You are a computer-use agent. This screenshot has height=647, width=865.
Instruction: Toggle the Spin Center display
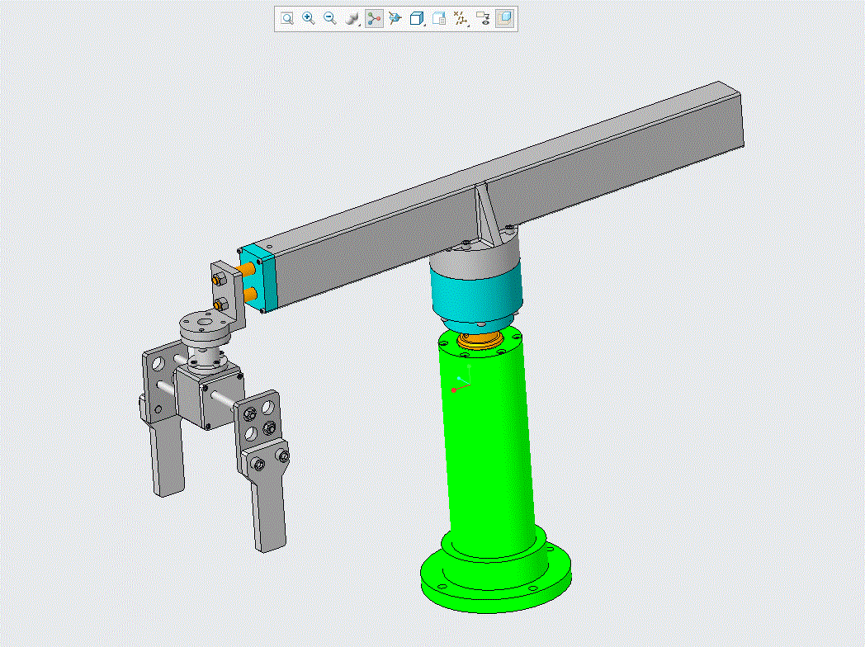[x=374, y=19]
